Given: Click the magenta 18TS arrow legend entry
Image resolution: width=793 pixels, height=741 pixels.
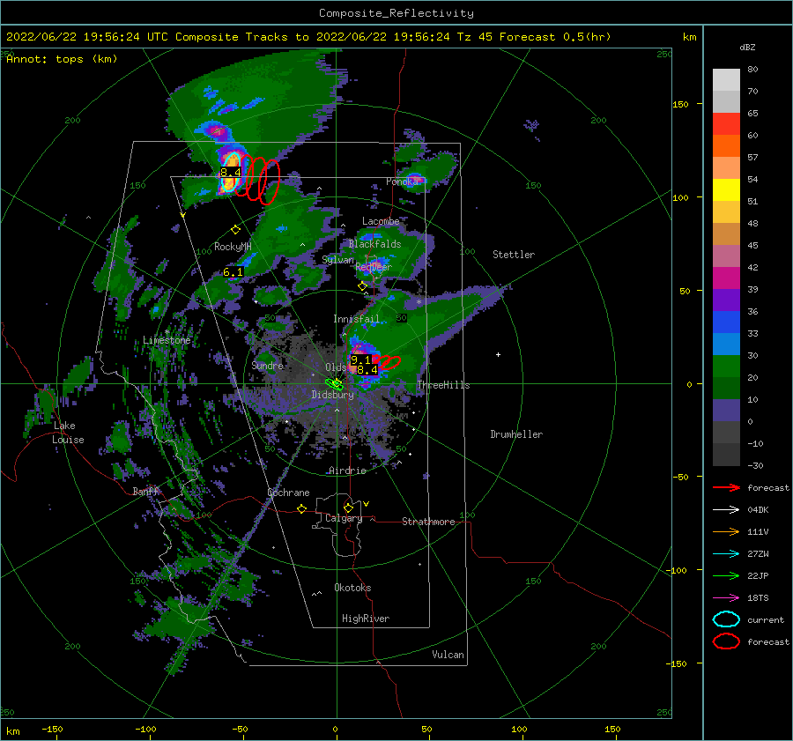Looking at the screenshot, I should 726,598.
